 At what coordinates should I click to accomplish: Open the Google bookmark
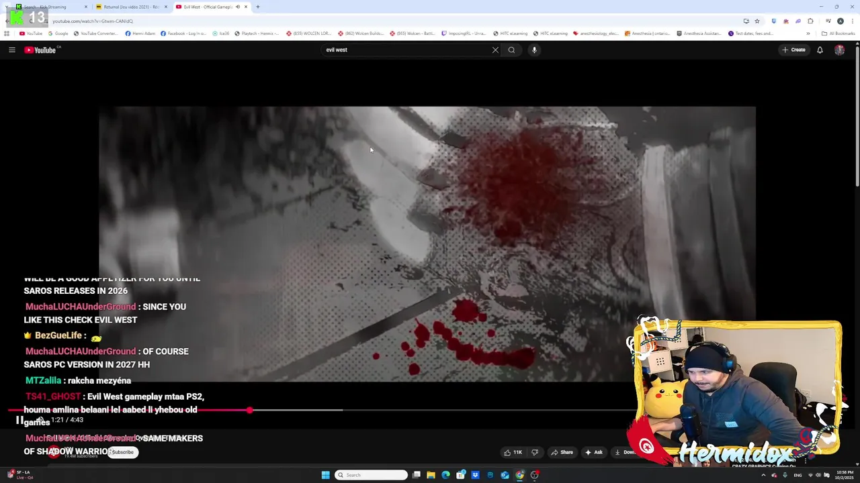coord(58,34)
